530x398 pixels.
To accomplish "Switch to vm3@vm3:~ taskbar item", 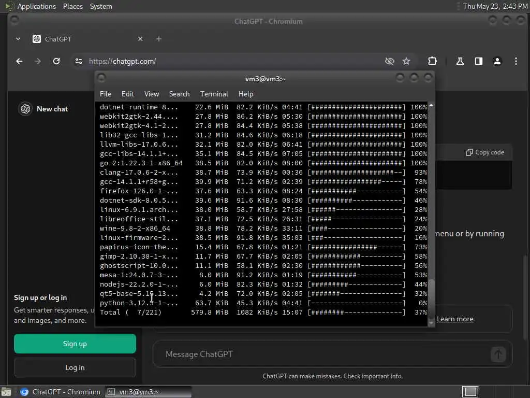I will tap(148, 392).
